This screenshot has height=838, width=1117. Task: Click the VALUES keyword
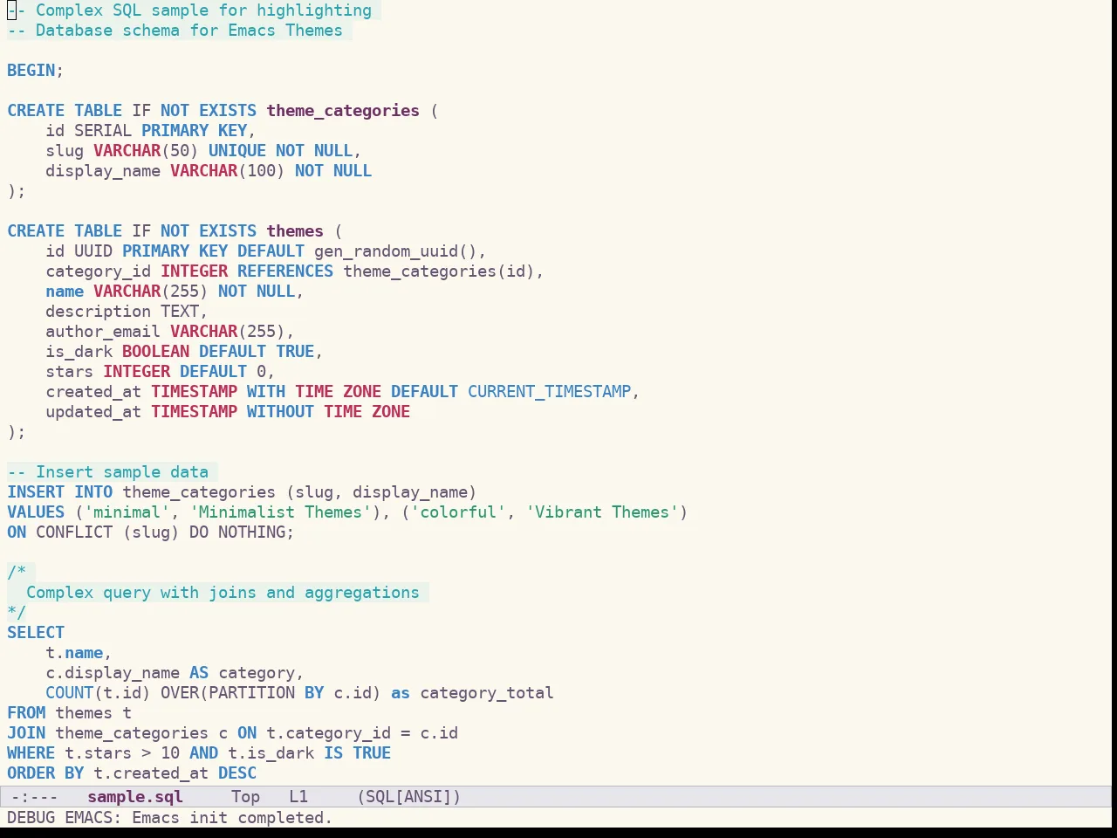point(36,512)
